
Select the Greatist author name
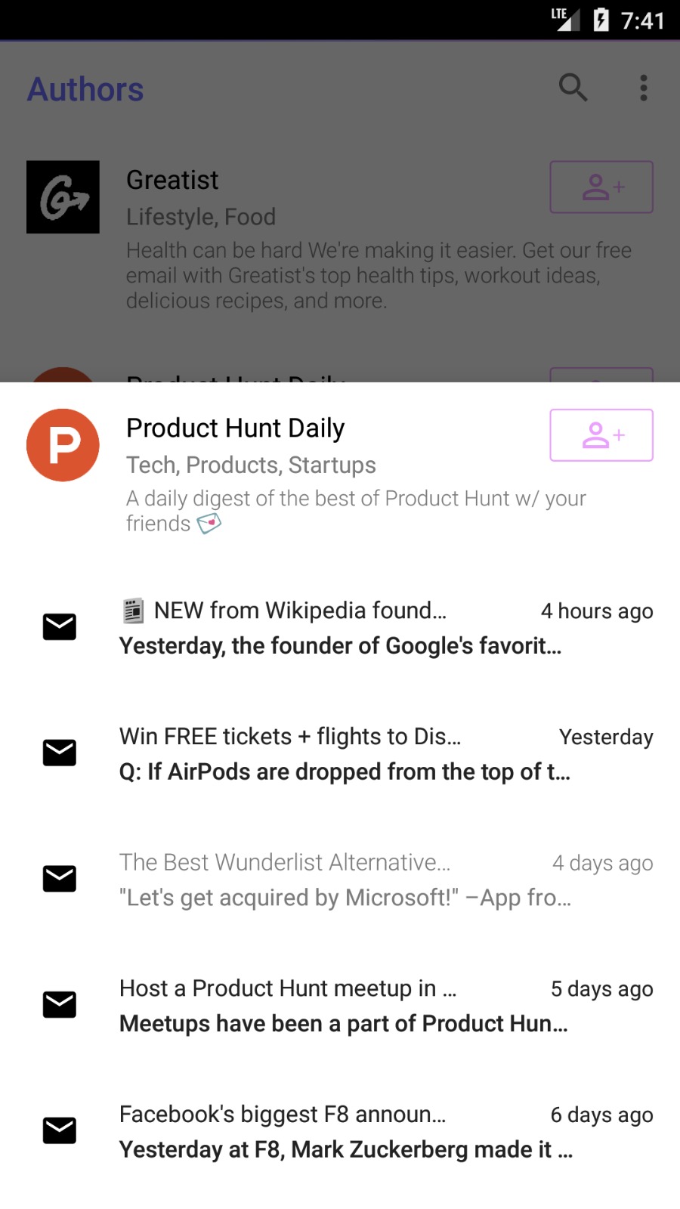[x=172, y=181]
